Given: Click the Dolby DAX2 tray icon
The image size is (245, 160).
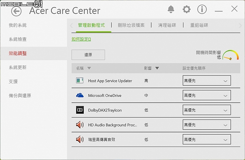Looking at the screenshot, I should tap(80, 110).
